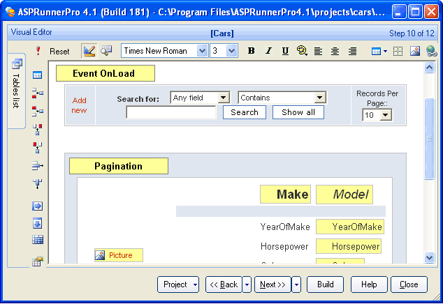The height and width of the screenshot is (304, 443).
Task: Select the Picture field placeholder
Action: [x=119, y=255]
